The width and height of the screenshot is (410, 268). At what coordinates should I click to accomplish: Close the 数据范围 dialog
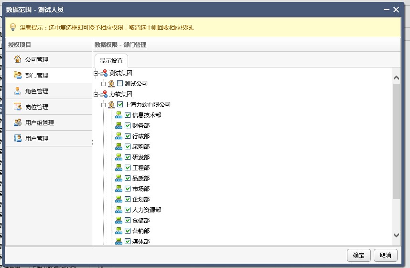396,10
